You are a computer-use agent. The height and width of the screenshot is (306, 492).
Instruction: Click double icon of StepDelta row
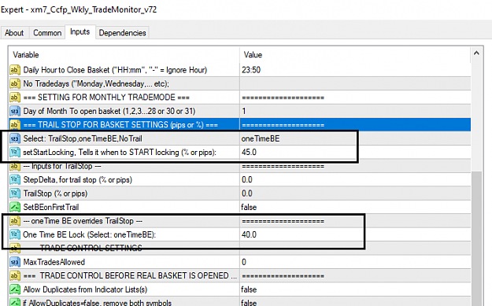pyautogui.click(x=15, y=179)
